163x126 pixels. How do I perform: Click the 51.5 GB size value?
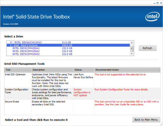point(66,42)
